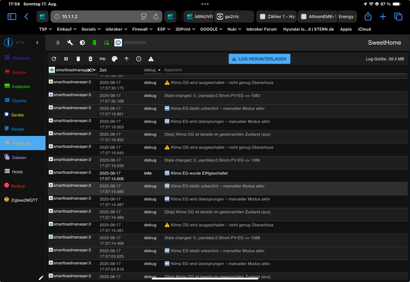Delete the log file permanently
Viewport: 410px width, 282px height.
click(91, 59)
